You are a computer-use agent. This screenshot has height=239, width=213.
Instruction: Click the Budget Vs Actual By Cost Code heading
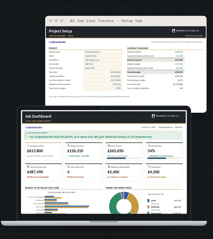pos(42,188)
